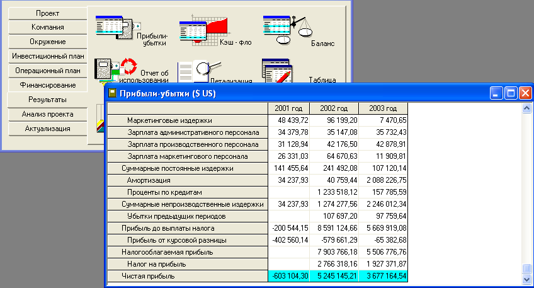Select the Результаты section tab
Image resolution: width=534 pixels, height=288 pixels.
47,100
